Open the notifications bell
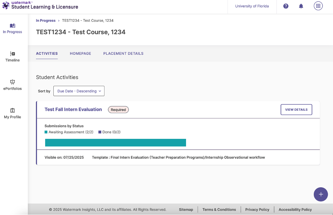Viewport: 333px width, 215px height. coord(301,6)
